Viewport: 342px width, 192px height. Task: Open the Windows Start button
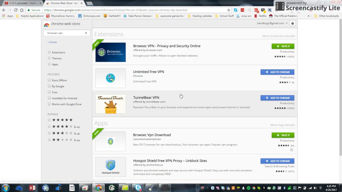(6, 188)
